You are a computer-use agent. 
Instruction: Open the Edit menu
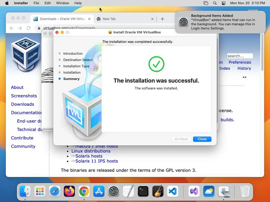[47, 3]
